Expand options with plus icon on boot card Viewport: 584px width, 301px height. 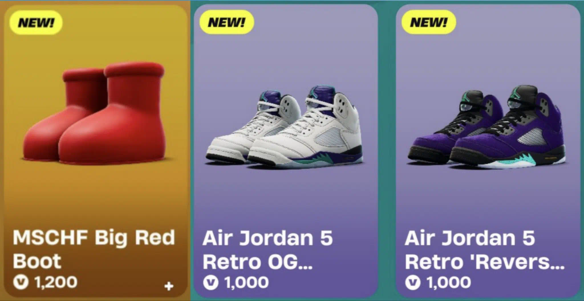169,286
